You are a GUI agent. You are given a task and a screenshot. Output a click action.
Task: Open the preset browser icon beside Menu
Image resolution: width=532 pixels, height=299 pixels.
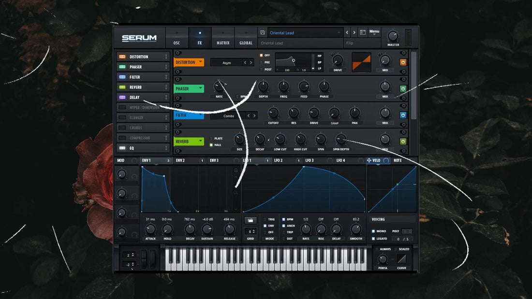coord(363,33)
